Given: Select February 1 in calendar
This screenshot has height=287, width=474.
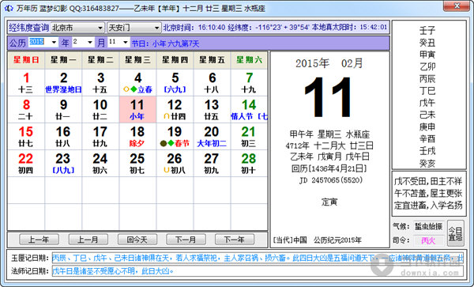Looking at the screenshot, I should pyautogui.click(x=26, y=82).
